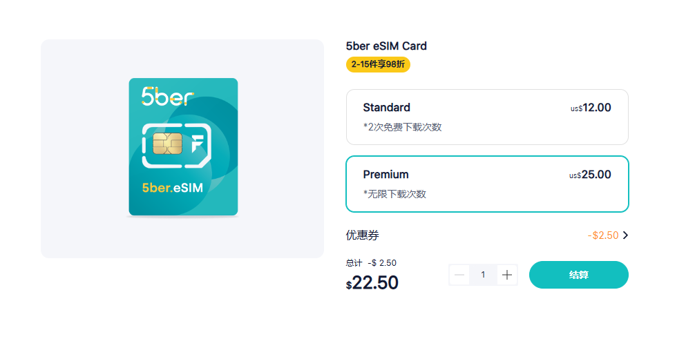Screen dimensions: 695x348
Task: Click the gold SIM chip icon on card
Action: pyautogui.click(x=167, y=144)
